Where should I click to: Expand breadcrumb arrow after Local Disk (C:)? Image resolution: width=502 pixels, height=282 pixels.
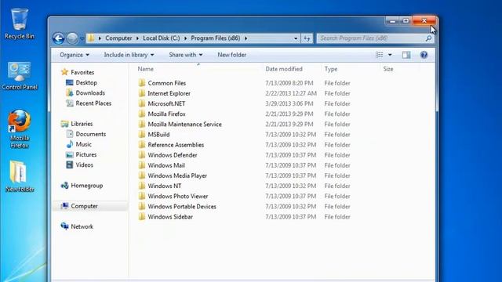point(185,38)
